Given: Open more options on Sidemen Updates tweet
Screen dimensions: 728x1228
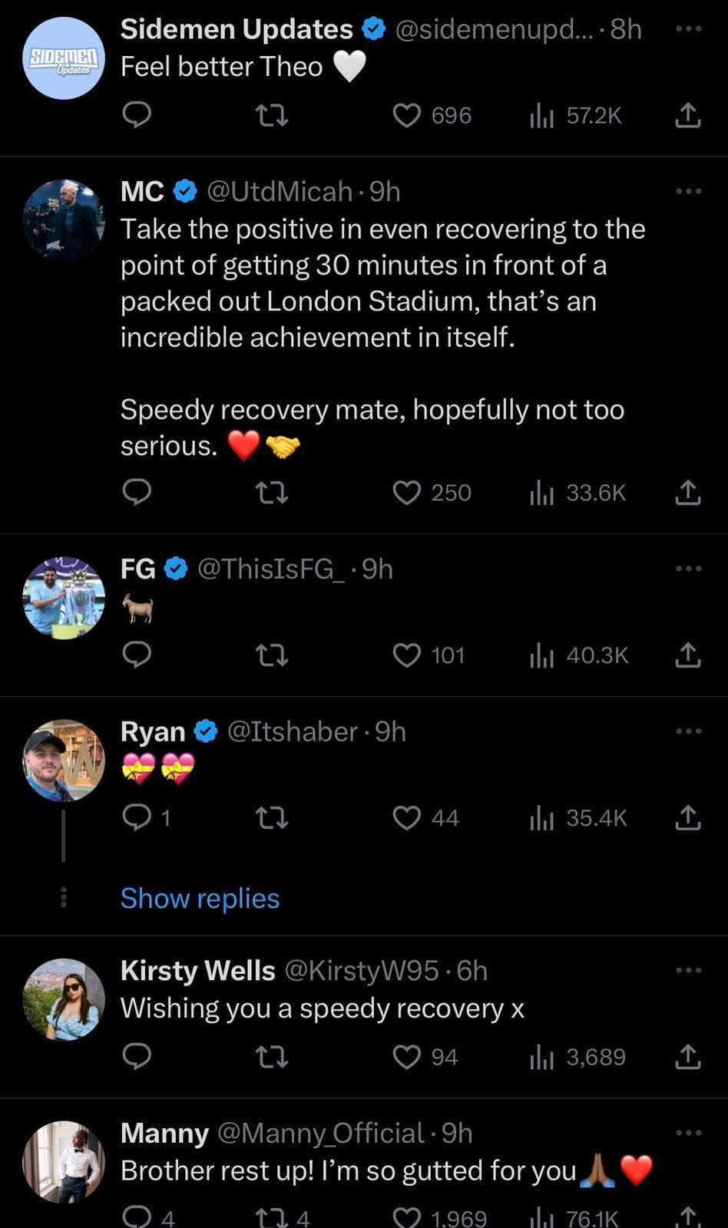Looking at the screenshot, I should [688, 29].
